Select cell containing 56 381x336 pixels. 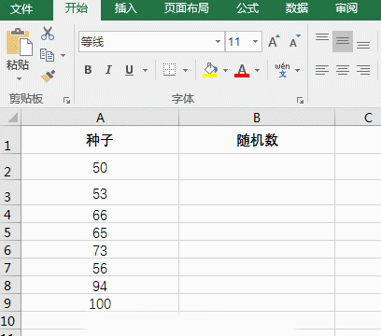(x=100, y=267)
